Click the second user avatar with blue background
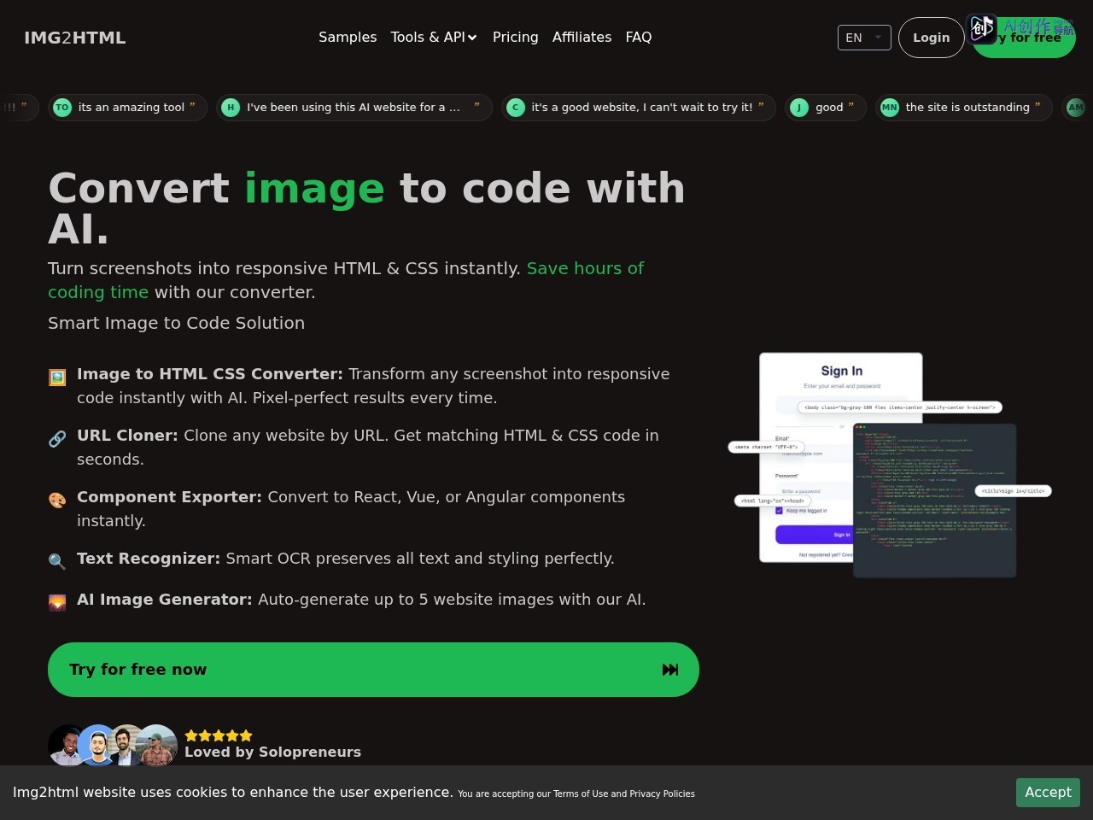The image size is (1093, 820). (x=97, y=746)
